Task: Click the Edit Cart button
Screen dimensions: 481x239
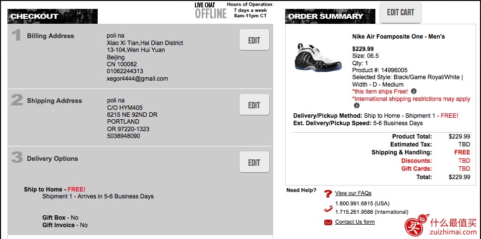Action: coord(400,12)
